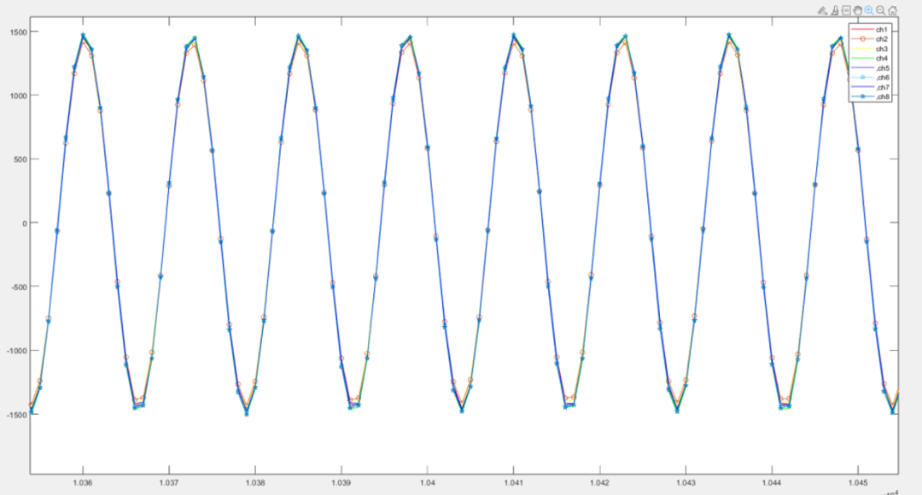Toggle the Zoom In magnifier tool

(869, 10)
